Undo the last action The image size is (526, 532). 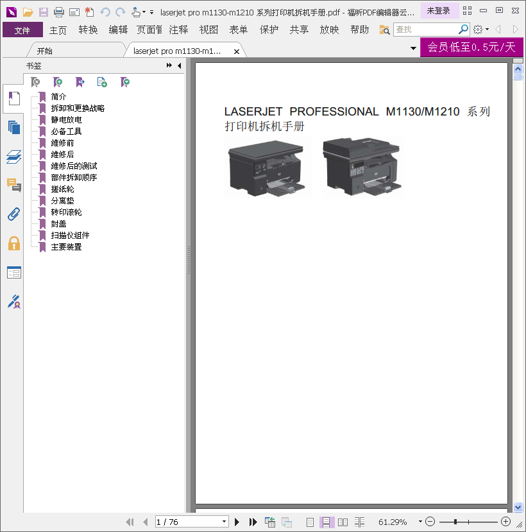(x=105, y=13)
